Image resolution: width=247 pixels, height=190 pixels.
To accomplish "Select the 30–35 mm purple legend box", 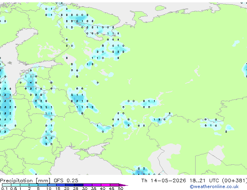I will click(88, 185).
